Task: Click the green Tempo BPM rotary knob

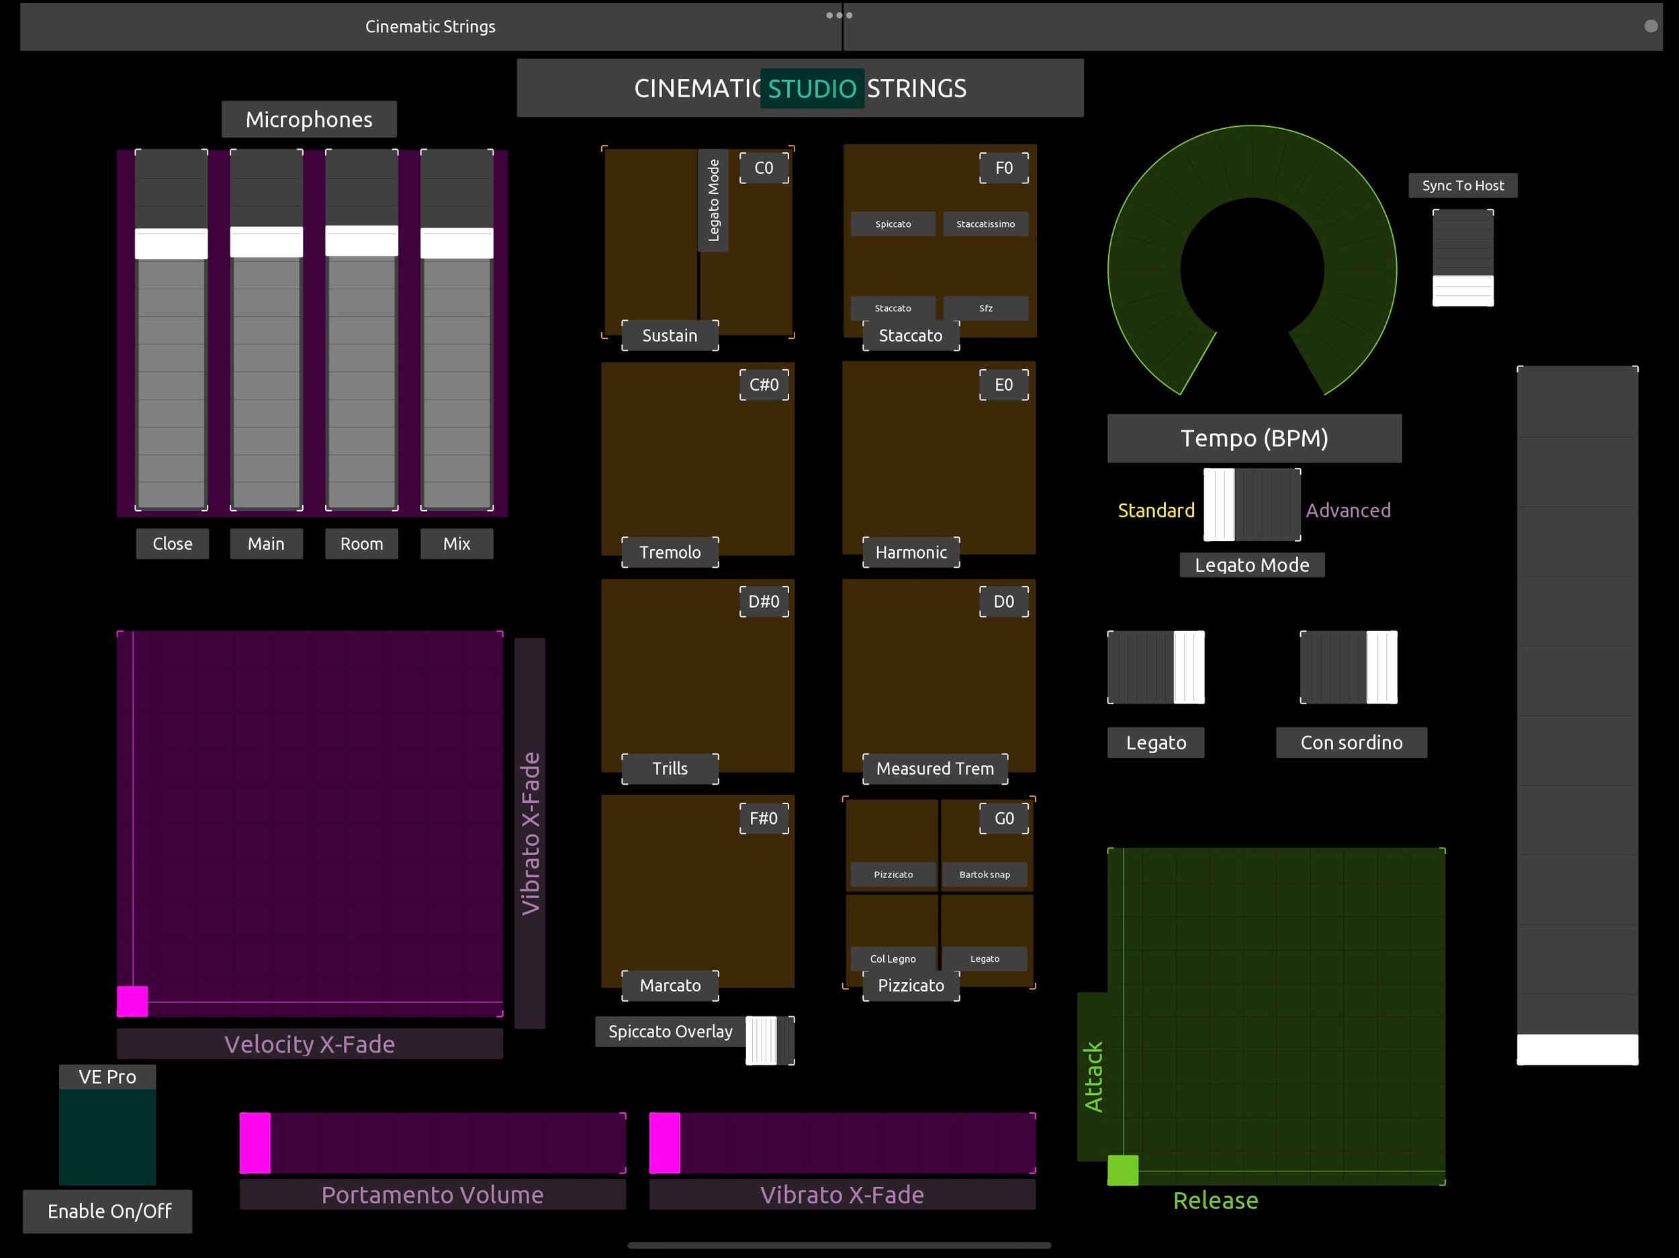Action: [1252, 260]
